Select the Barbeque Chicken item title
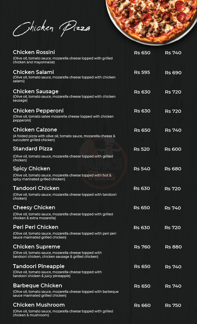Viewport: 197px width, 324px height. click(37, 285)
